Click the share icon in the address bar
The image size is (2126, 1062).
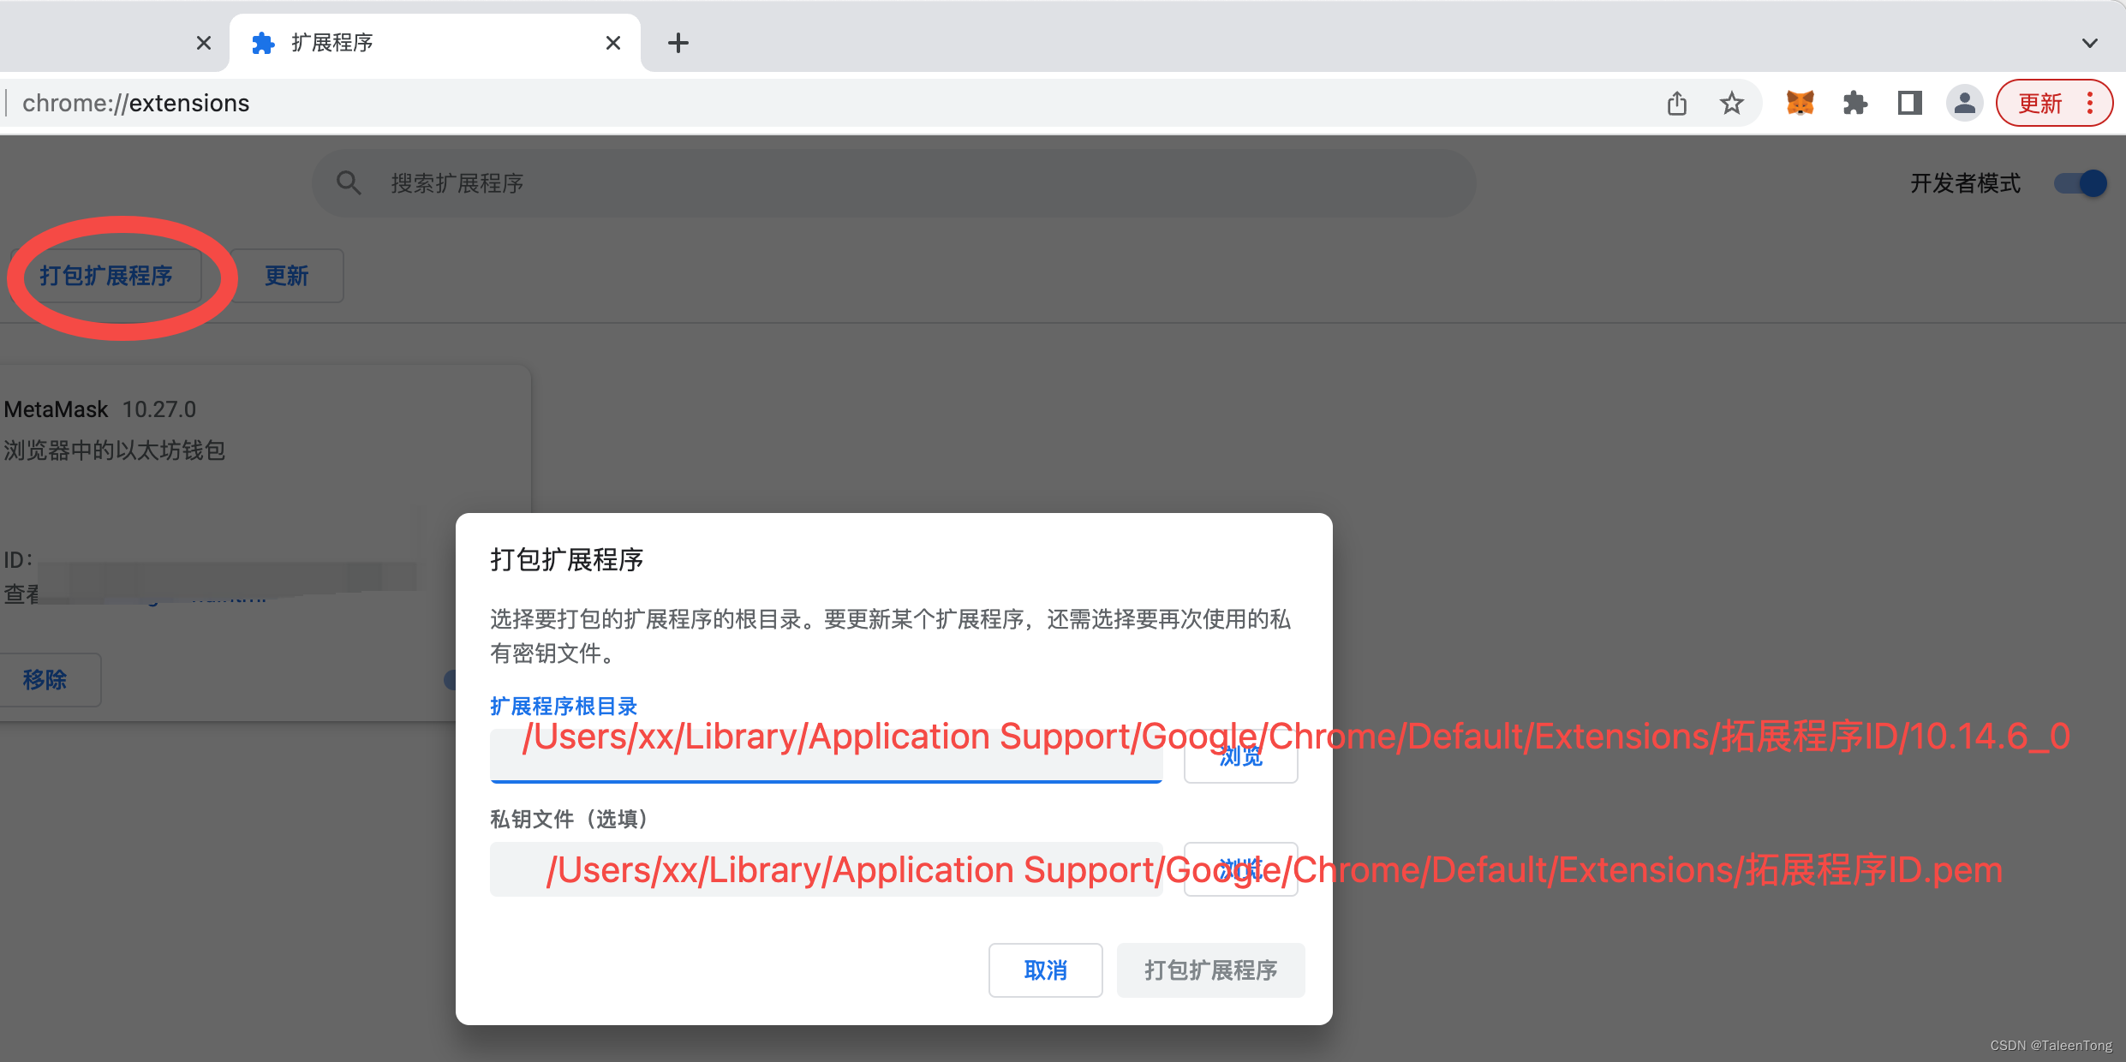coord(1677,103)
